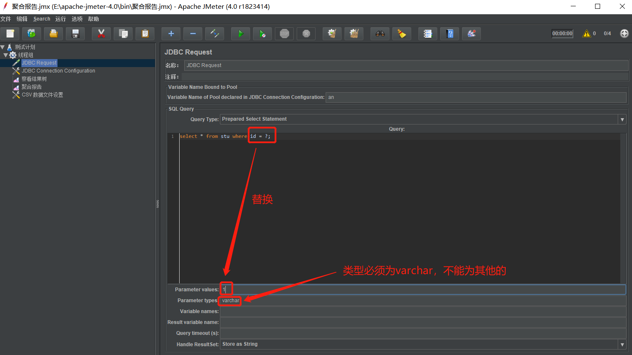Click the JDBC Request panel heading
The width and height of the screenshot is (632, 355).
(x=188, y=52)
